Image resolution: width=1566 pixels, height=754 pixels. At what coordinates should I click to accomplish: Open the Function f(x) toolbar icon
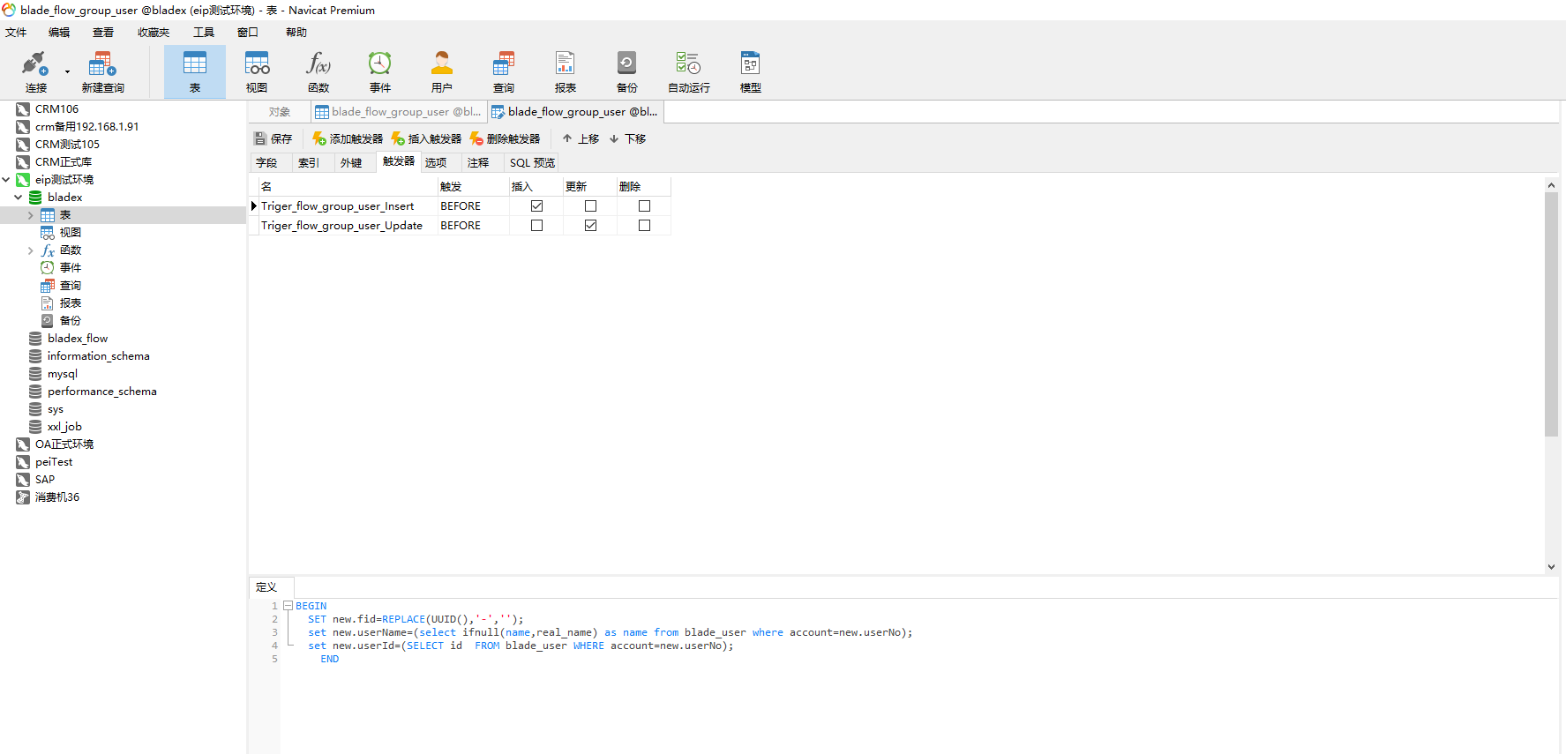point(318,72)
